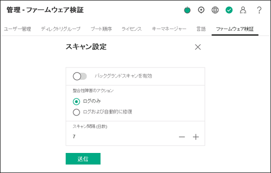This screenshot has height=173, width=271.
Task: Open the 言語 tab
Action: coord(201,29)
